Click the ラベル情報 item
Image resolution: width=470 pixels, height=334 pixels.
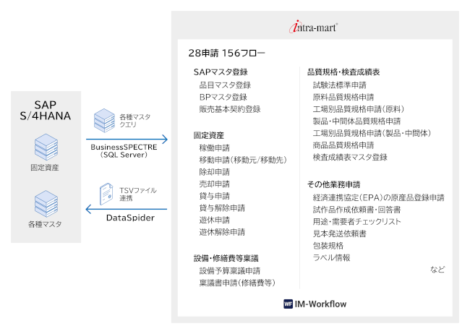(331, 257)
